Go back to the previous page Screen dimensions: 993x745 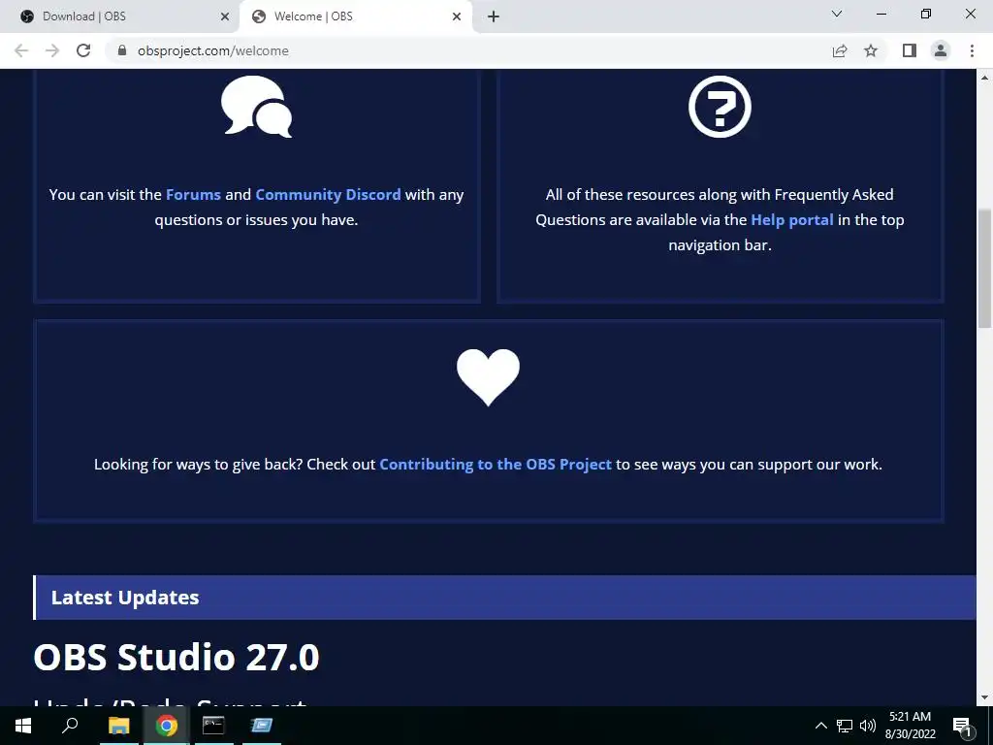click(x=21, y=50)
